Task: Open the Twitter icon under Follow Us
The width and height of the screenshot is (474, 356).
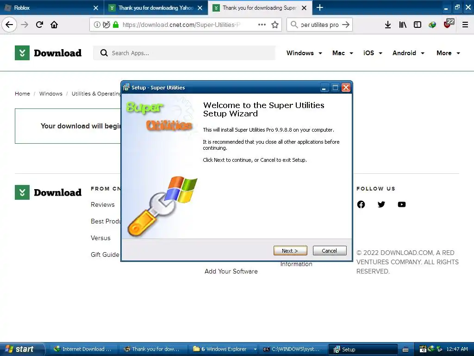Action: (x=381, y=204)
